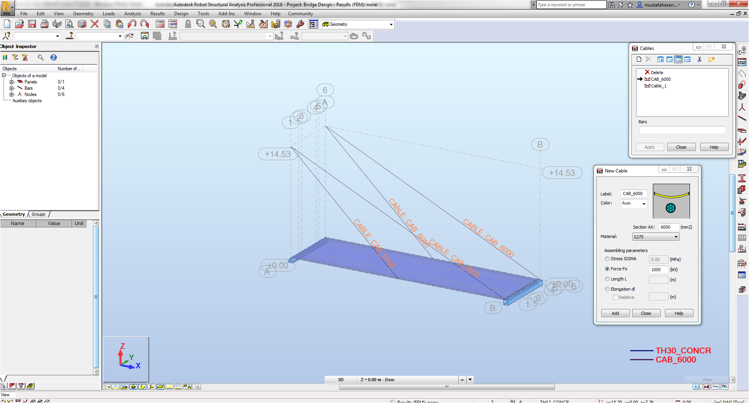Select the Length L radio button
This screenshot has height=403, width=749.
pos(607,279)
